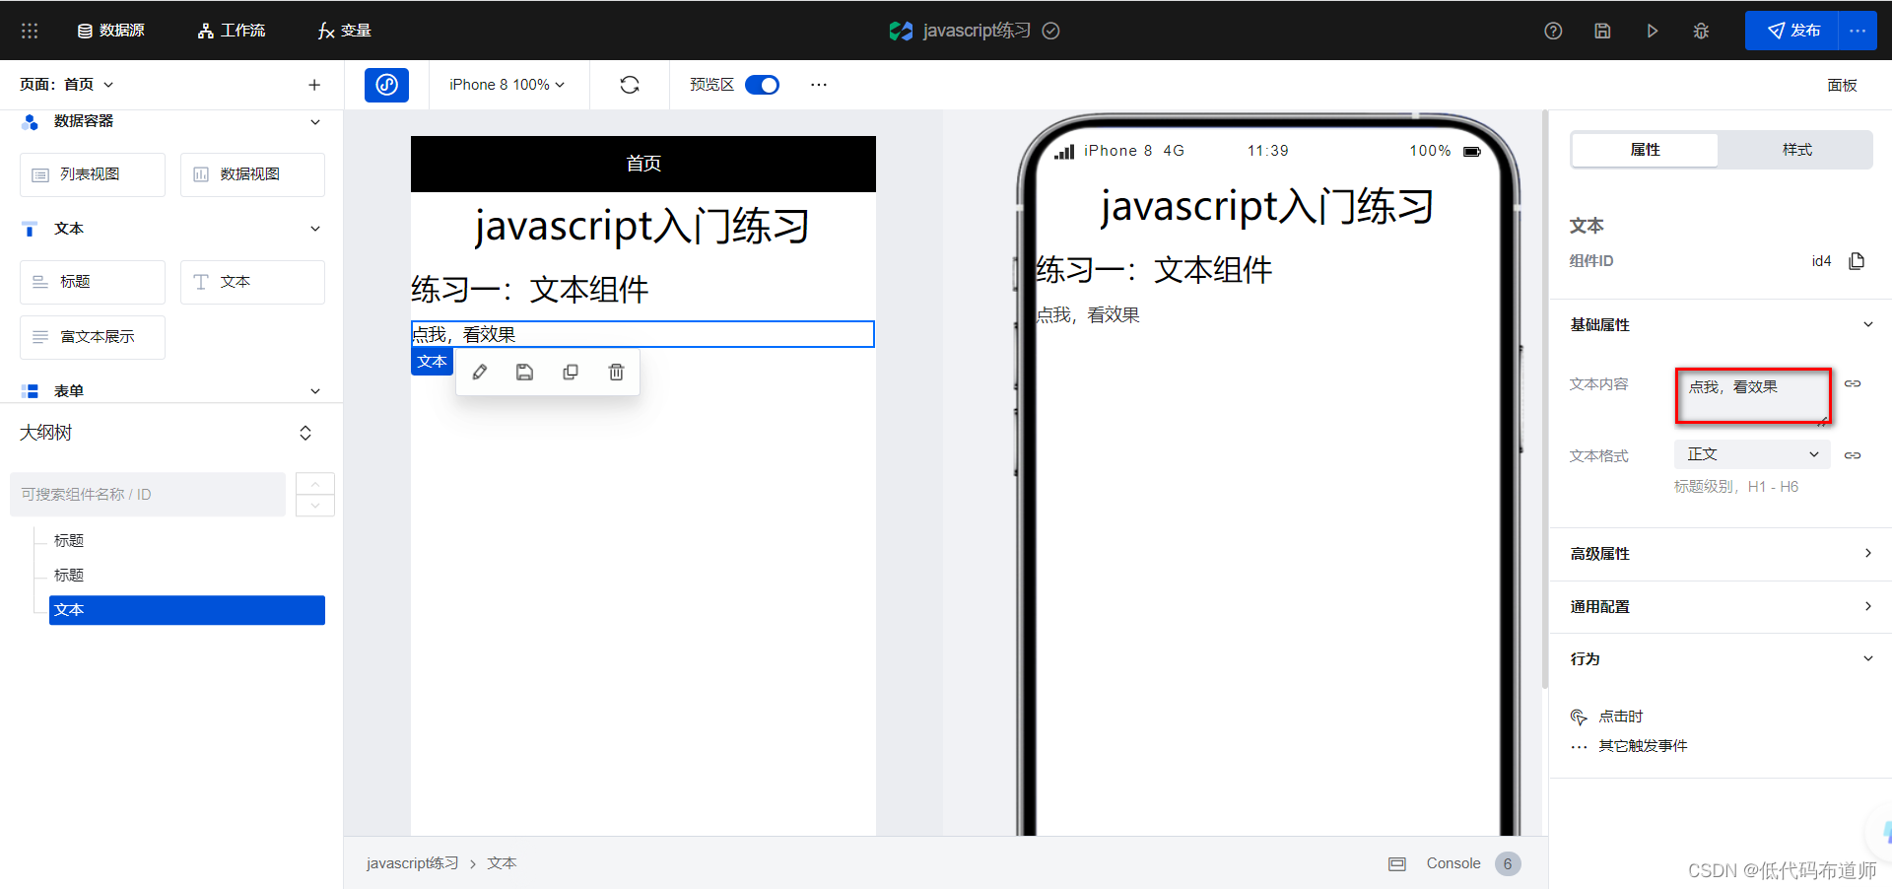Collapse the 行为 section
The image size is (1892, 889).
coord(1868,659)
